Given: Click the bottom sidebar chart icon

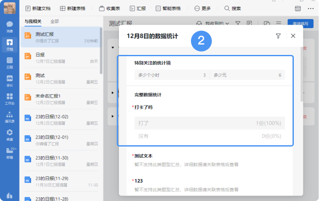Looking at the screenshot, I should tap(10, 195).
